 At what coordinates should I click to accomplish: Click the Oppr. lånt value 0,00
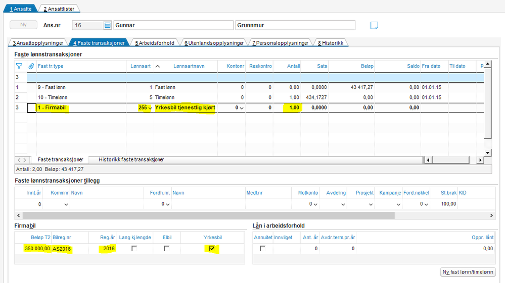[x=488, y=249]
